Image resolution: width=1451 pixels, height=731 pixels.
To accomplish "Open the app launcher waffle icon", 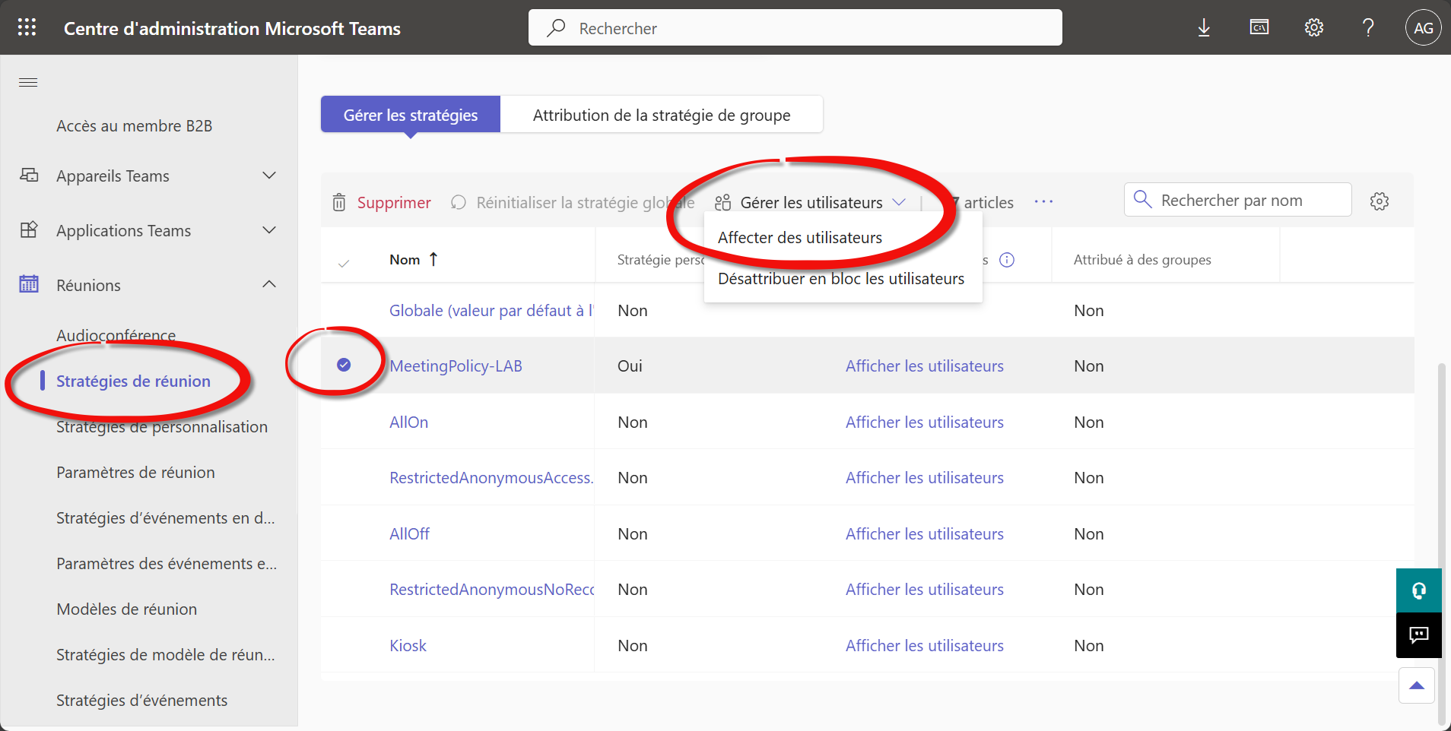I will point(27,27).
